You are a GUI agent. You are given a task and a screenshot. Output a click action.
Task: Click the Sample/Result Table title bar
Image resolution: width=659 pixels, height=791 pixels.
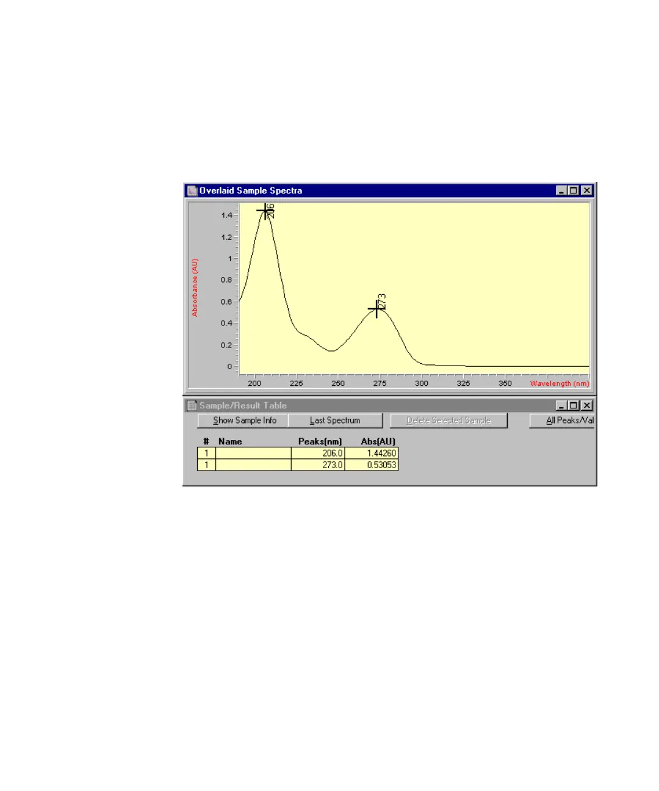(390, 405)
